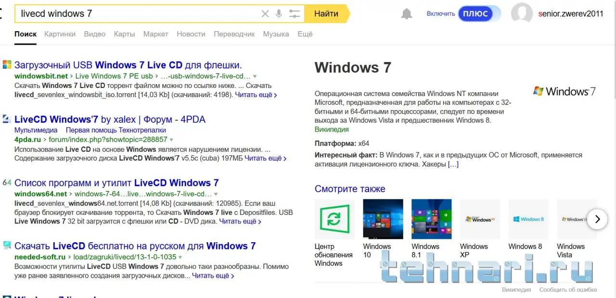Expand Читать ещё under windowsbit result
Viewport: 616px width, 298px height.
(256, 95)
